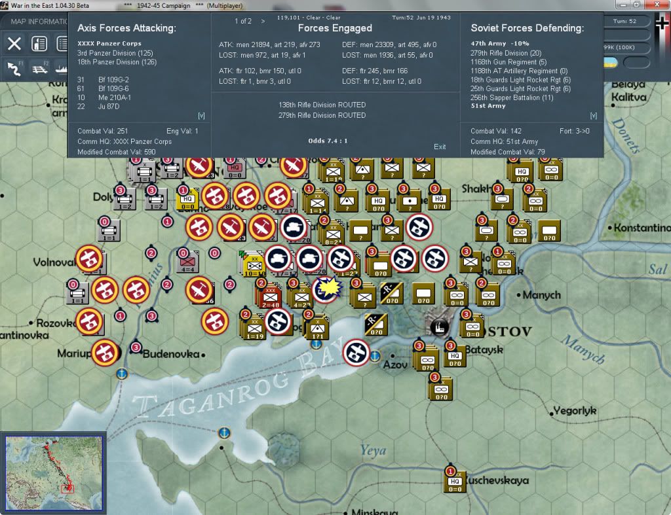Screen dimensions: 671x515
Task: Click the 'Bf 109G-2' aircraft row
Action: tap(103, 79)
